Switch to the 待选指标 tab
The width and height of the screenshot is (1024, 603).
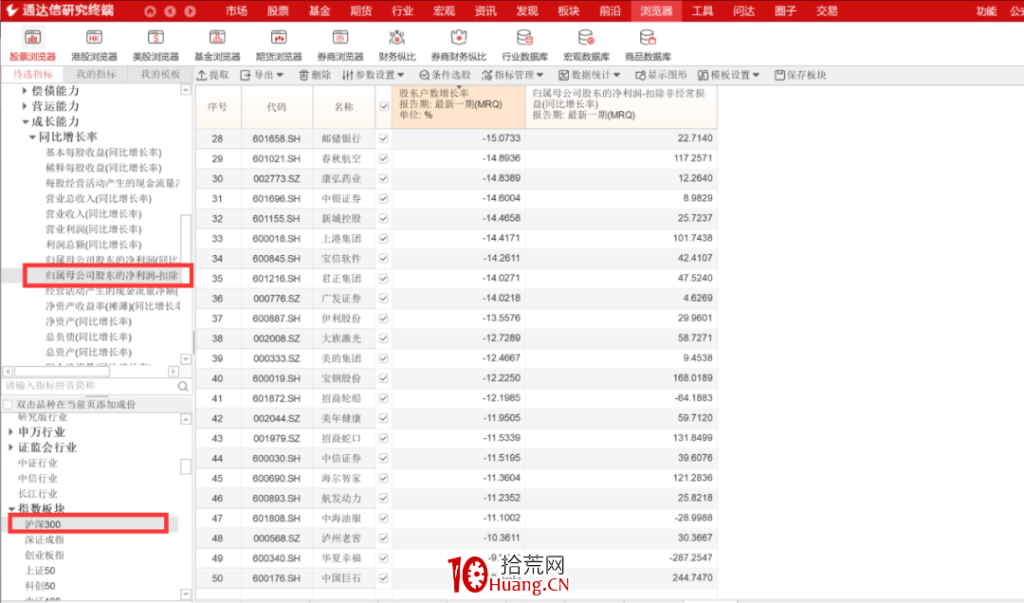32,75
